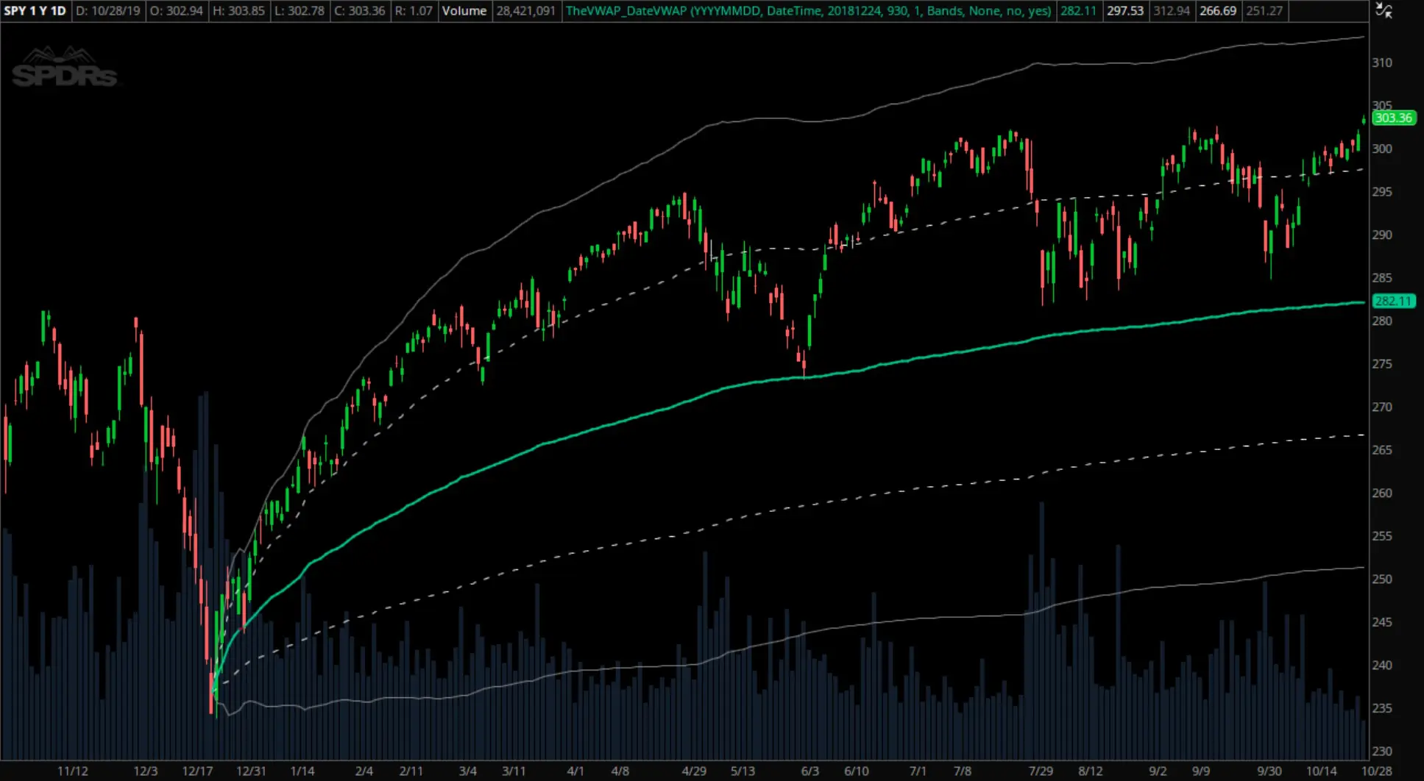Click the 230 price axis label

click(x=1382, y=752)
